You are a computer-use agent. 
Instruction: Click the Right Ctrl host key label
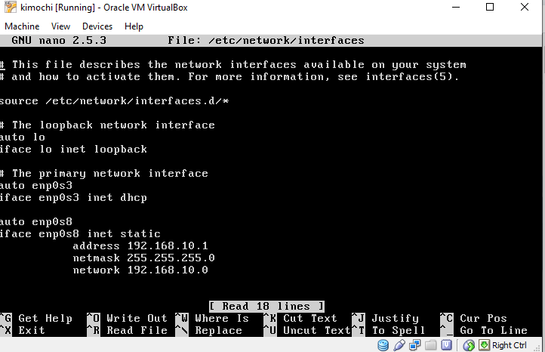click(510, 345)
